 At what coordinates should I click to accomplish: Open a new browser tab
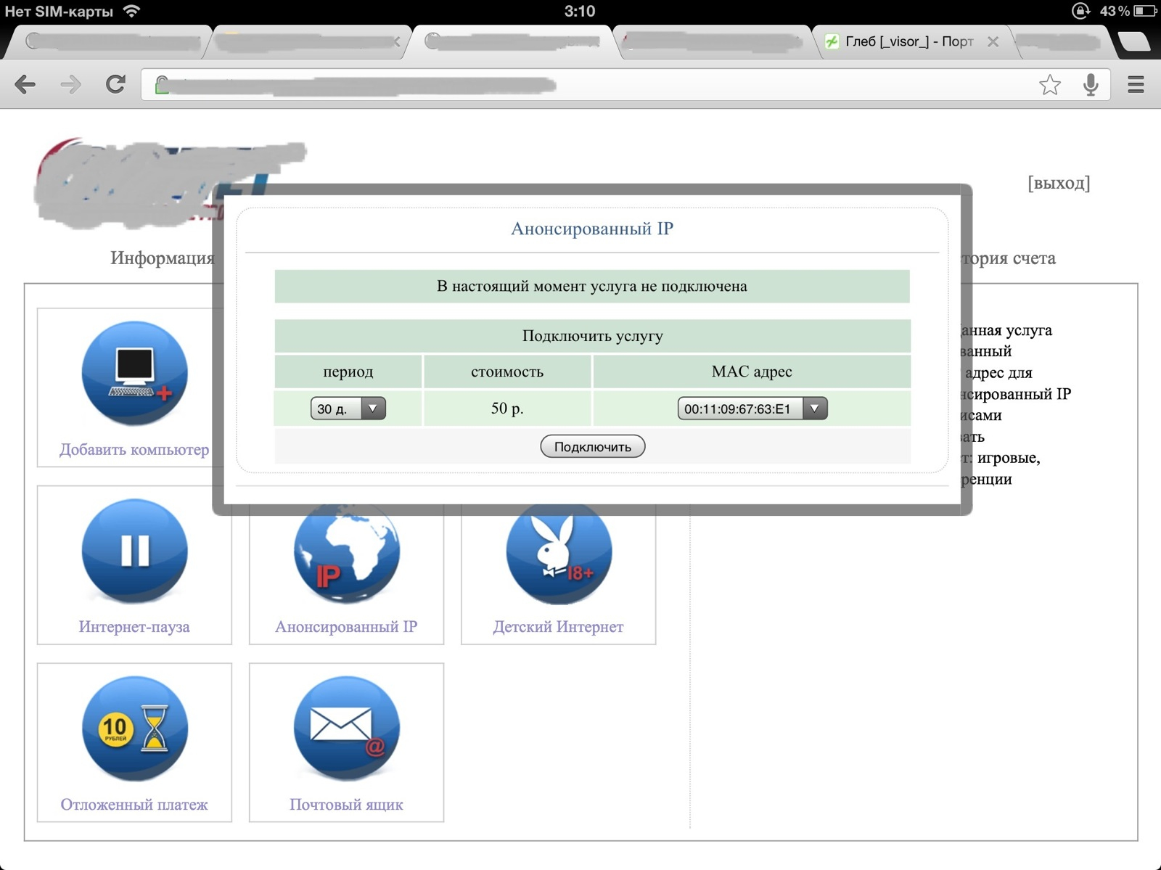click(1133, 42)
